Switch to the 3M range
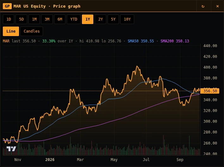Viewport: 224px width, 167px height. (x=47, y=19)
